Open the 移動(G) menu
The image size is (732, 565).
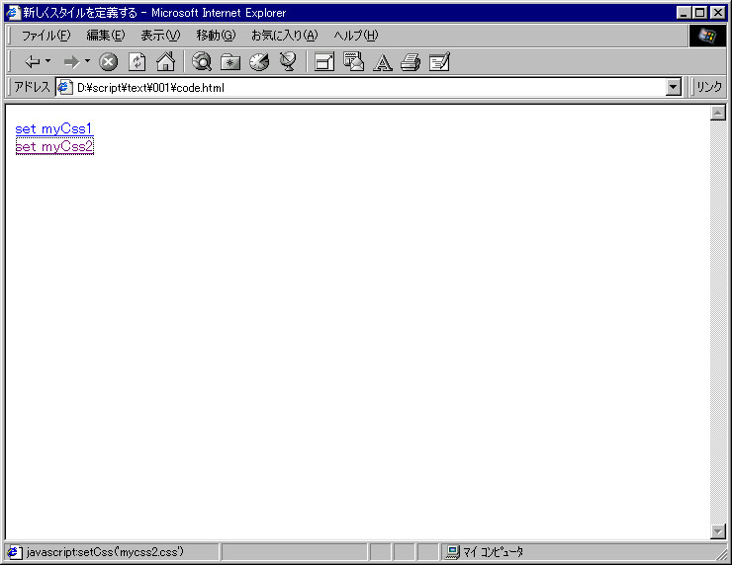(x=216, y=36)
